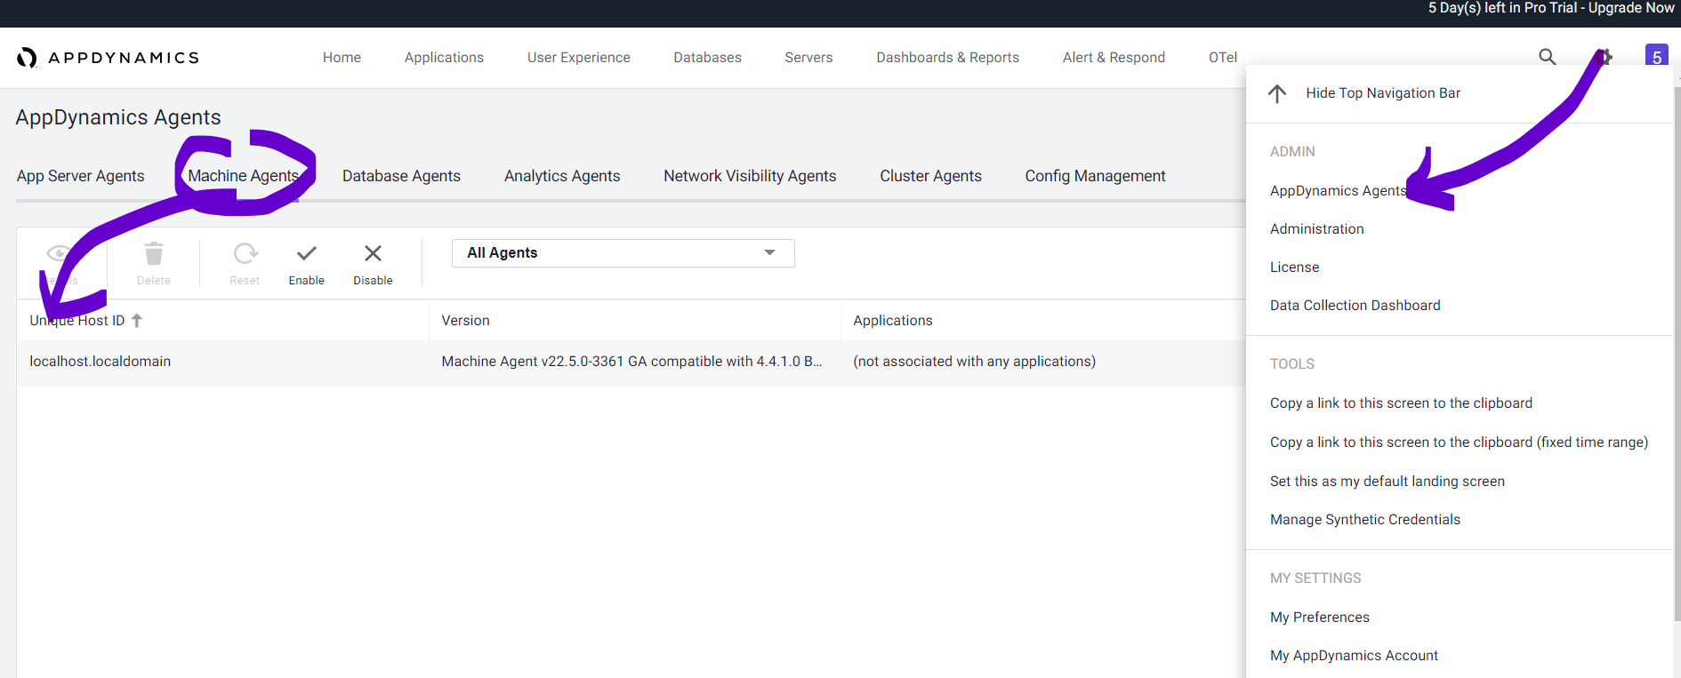Viewport: 1681px width, 678px height.
Task: Click the search magnifier icon
Action: tap(1547, 57)
